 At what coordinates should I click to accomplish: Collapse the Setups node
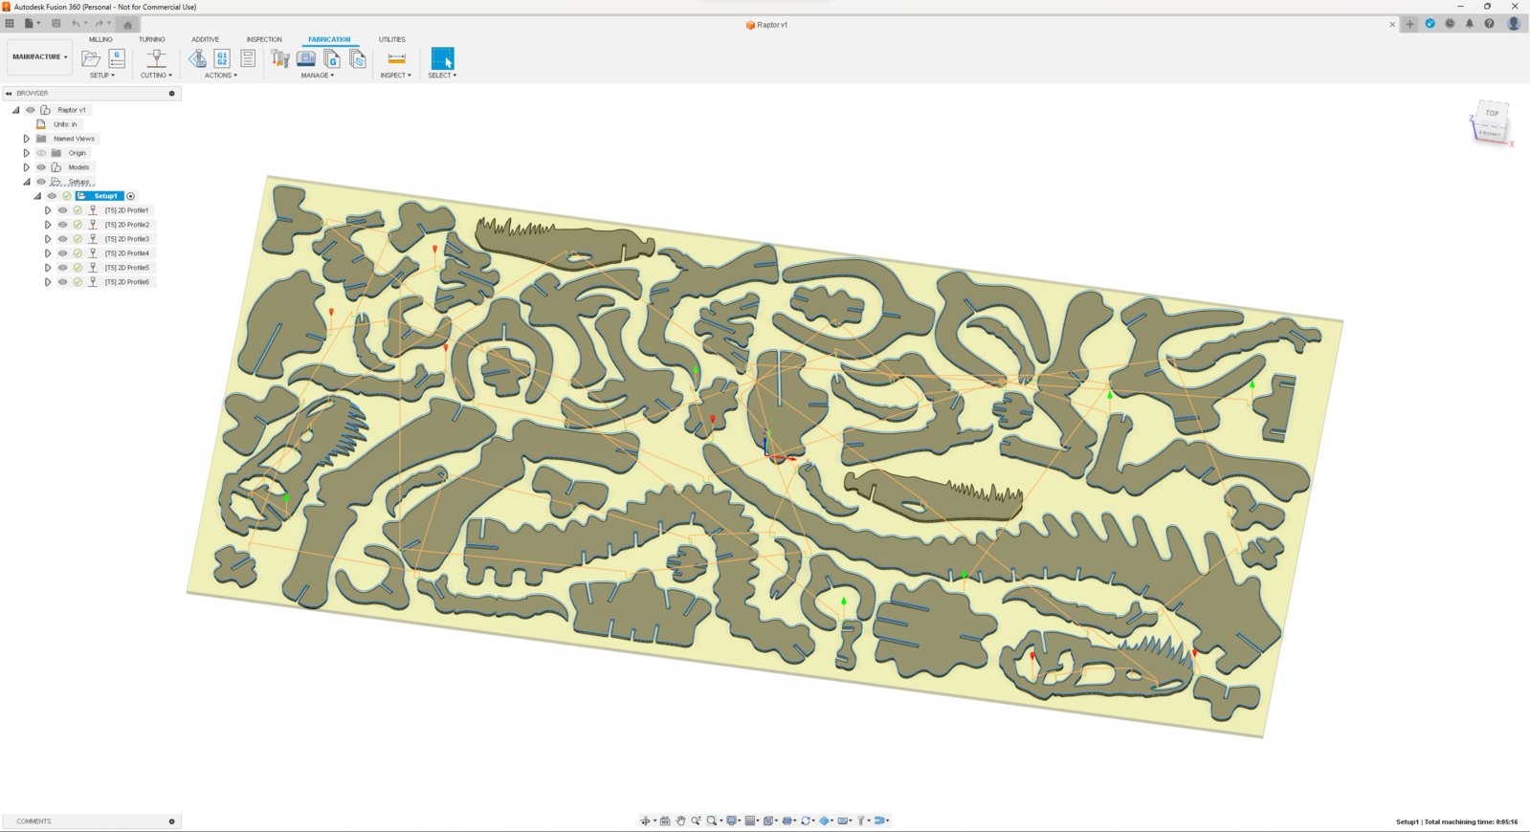point(27,182)
